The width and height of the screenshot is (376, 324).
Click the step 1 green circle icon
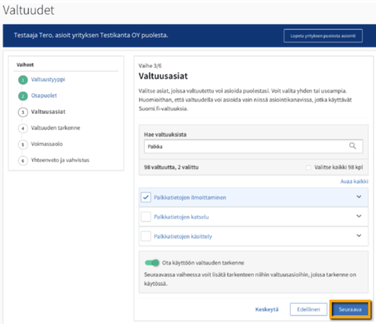click(x=23, y=80)
